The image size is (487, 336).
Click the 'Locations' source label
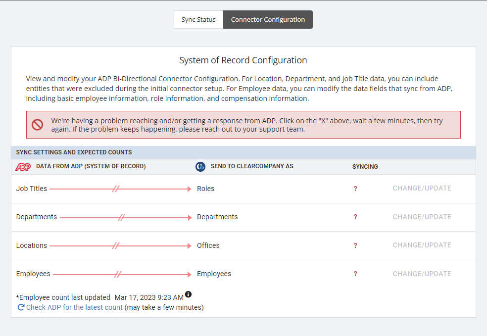pyautogui.click(x=31, y=245)
